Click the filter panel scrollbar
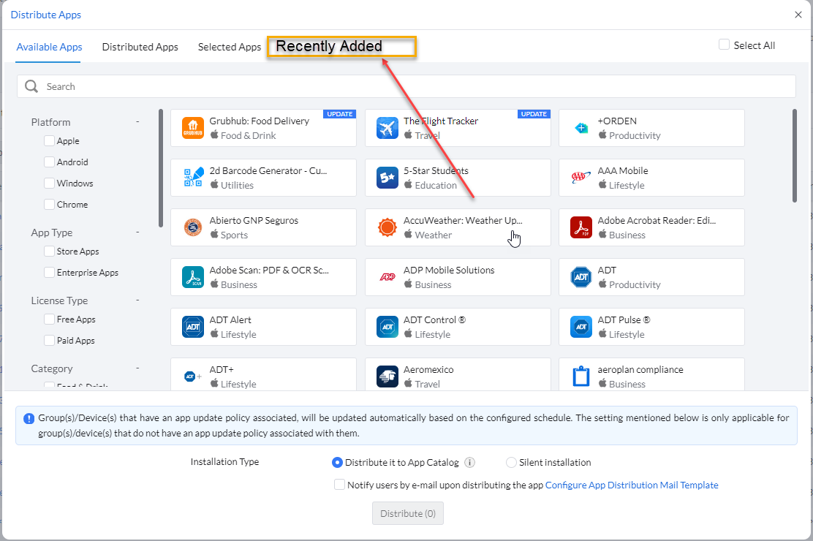This screenshot has width=813, height=541. pyautogui.click(x=161, y=168)
